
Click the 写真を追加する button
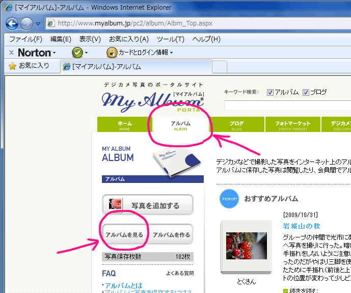tap(148, 205)
